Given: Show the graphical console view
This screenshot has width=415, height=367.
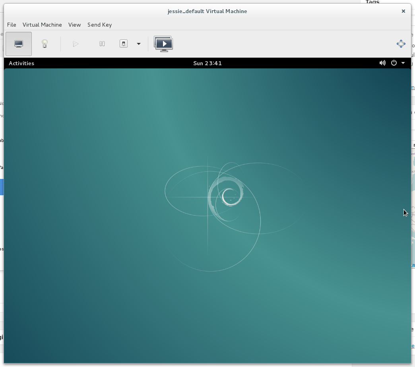Looking at the screenshot, I should pyautogui.click(x=19, y=44).
